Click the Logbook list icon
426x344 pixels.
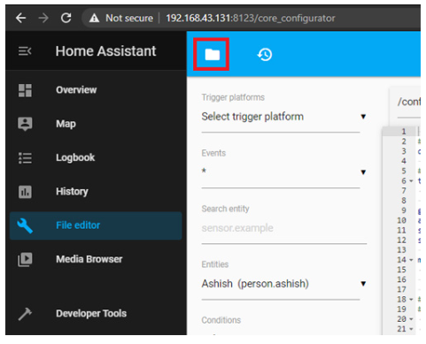click(25, 158)
